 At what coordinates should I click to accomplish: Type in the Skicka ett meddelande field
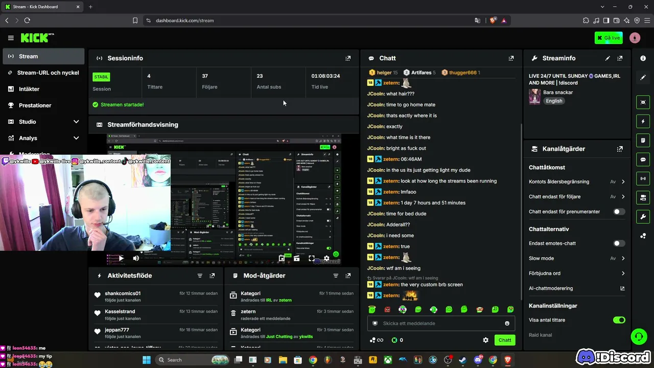coord(441,323)
